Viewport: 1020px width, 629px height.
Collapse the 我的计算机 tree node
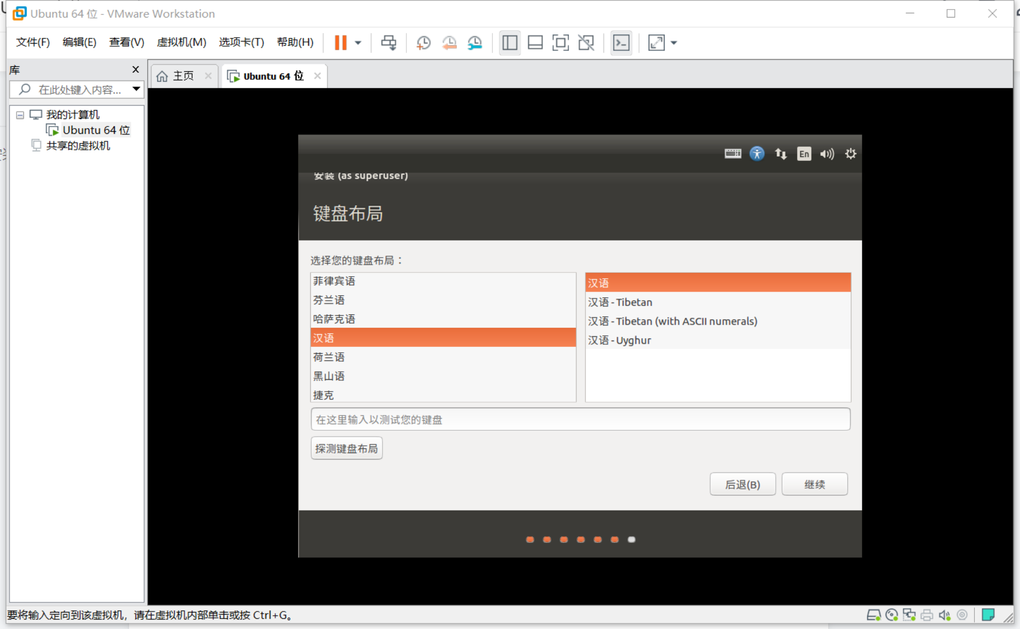[20, 115]
